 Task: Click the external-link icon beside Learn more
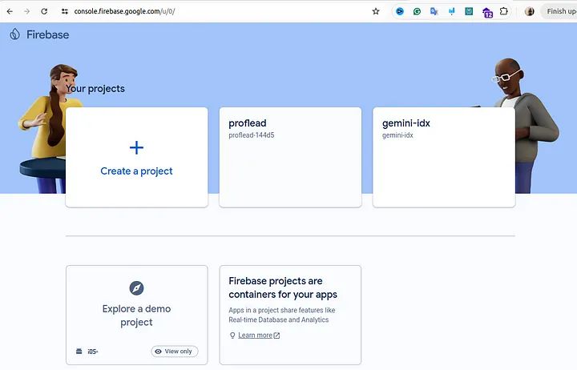[x=276, y=336]
